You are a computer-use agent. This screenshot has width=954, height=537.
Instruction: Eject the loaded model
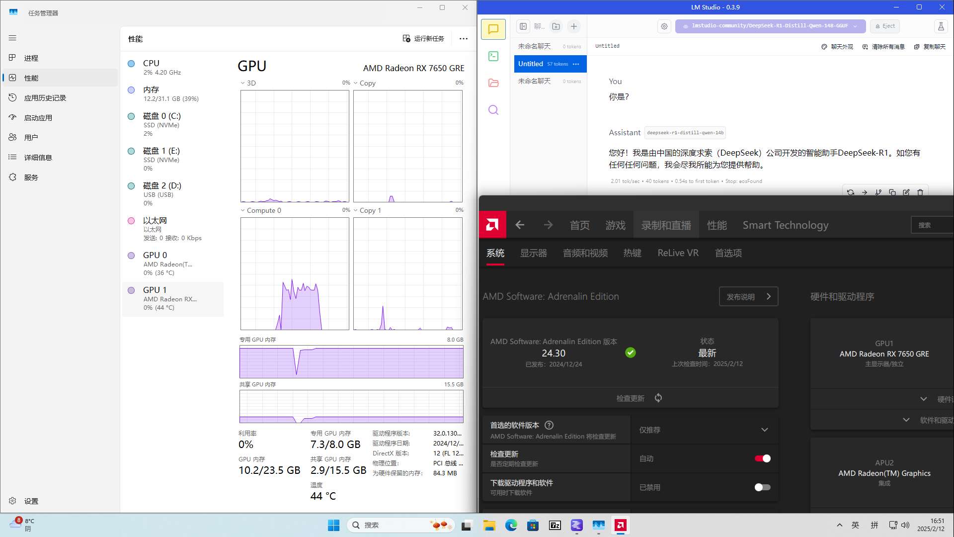[x=885, y=26]
